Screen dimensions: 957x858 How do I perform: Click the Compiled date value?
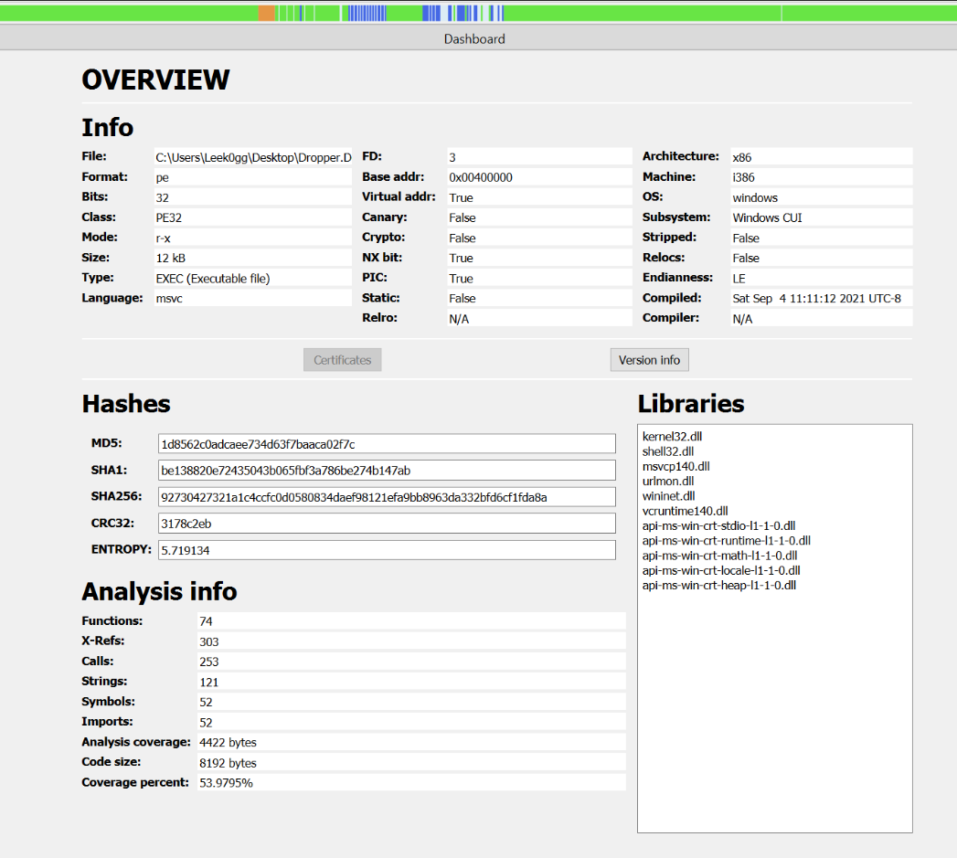[821, 298]
